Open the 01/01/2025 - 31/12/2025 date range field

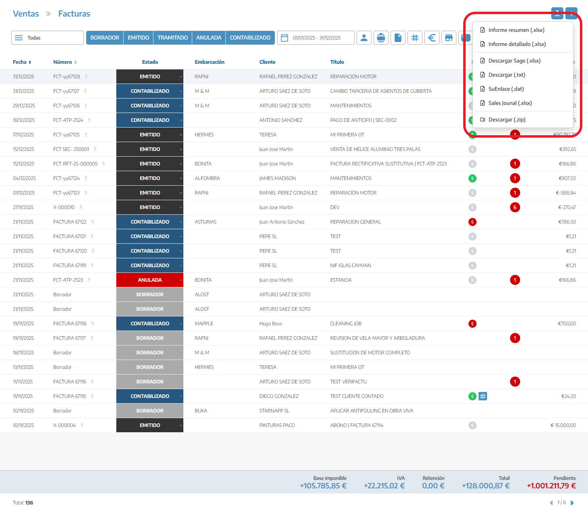click(x=316, y=38)
